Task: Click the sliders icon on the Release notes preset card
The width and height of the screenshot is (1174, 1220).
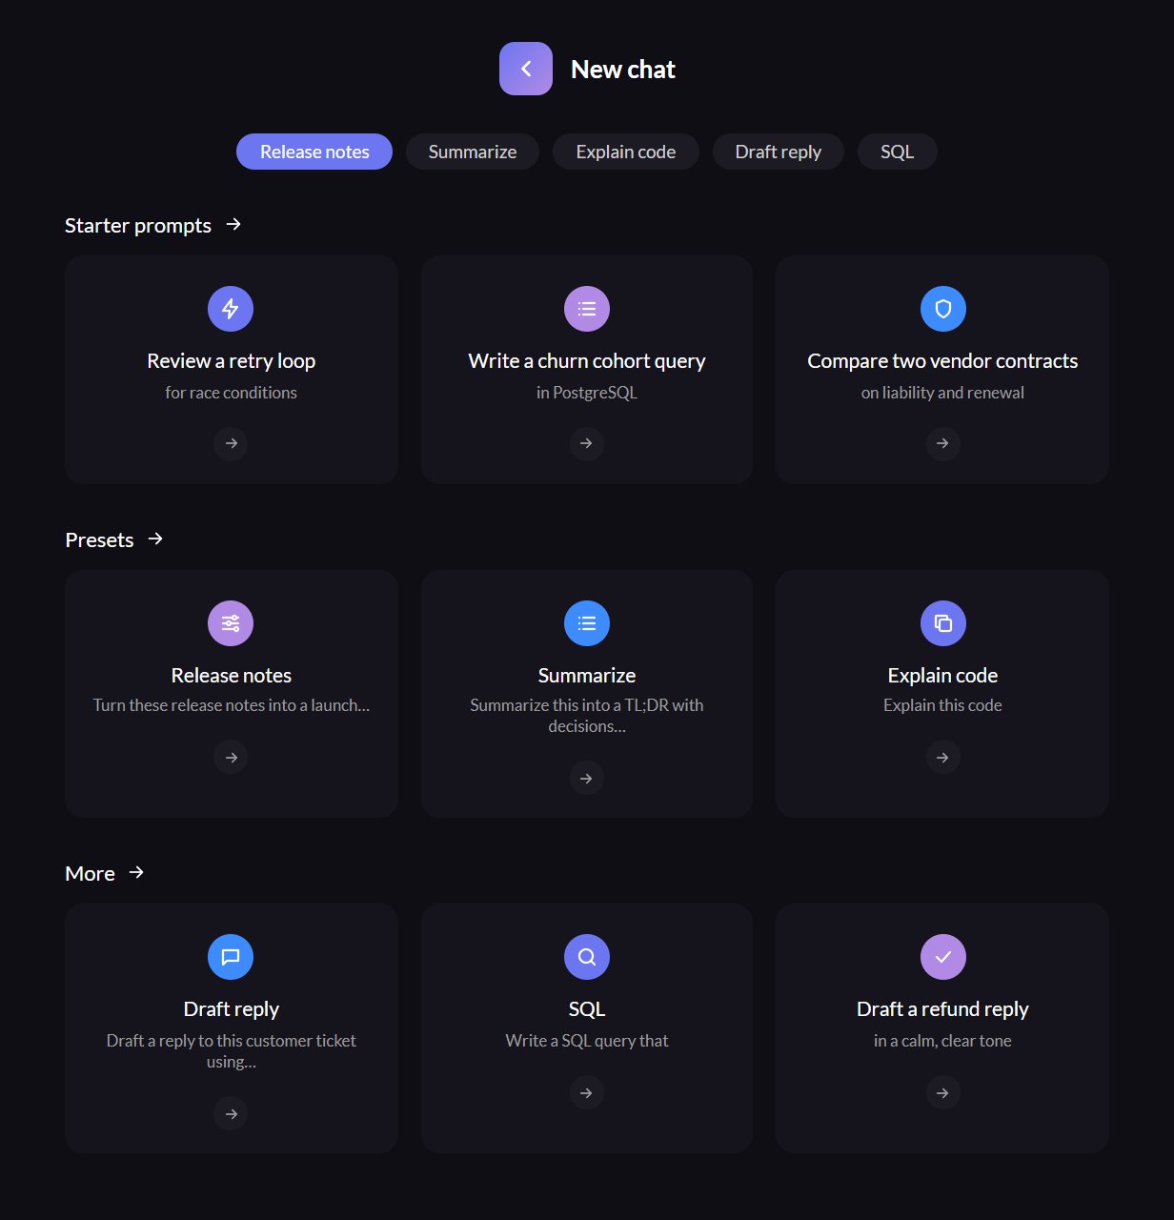Action: pyautogui.click(x=231, y=623)
